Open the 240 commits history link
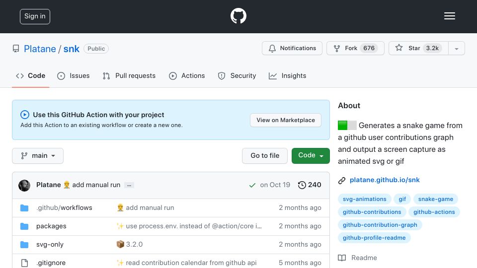The height and width of the screenshot is (268, 477). pyautogui.click(x=310, y=185)
